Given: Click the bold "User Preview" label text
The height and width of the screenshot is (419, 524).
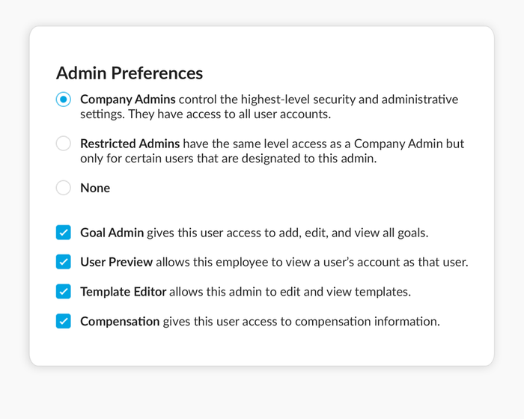Looking at the screenshot, I should coord(116,263).
